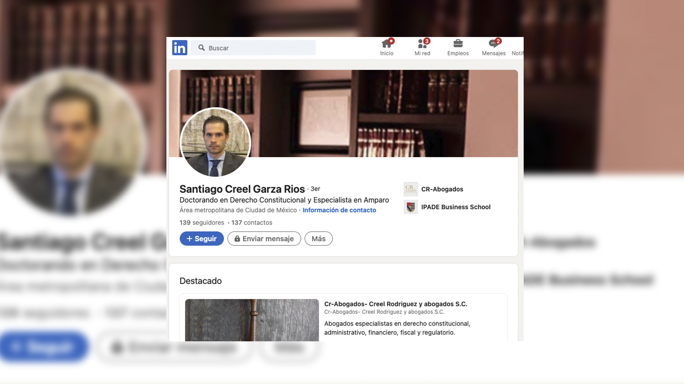The width and height of the screenshot is (684, 384).
Task: Click the IPADE shield logo icon
Action: (x=411, y=207)
